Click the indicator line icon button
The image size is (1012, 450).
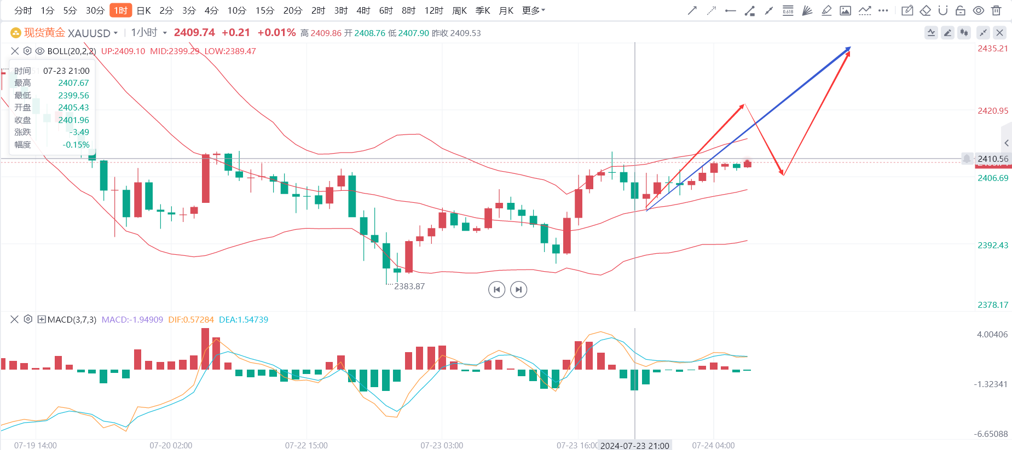[931, 33]
